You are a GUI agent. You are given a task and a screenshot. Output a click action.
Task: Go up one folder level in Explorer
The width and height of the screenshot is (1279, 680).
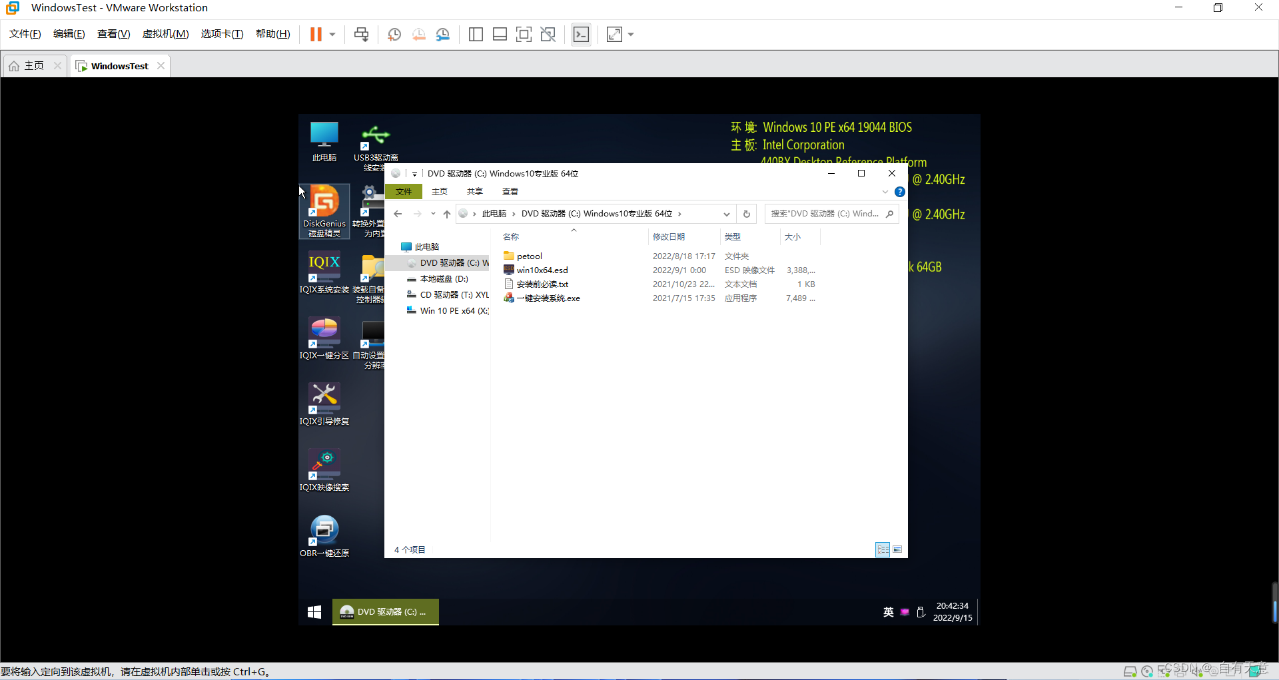tap(447, 214)
